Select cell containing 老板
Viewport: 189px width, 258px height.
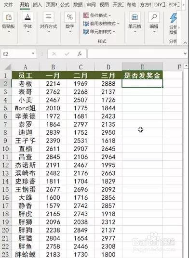25,84
